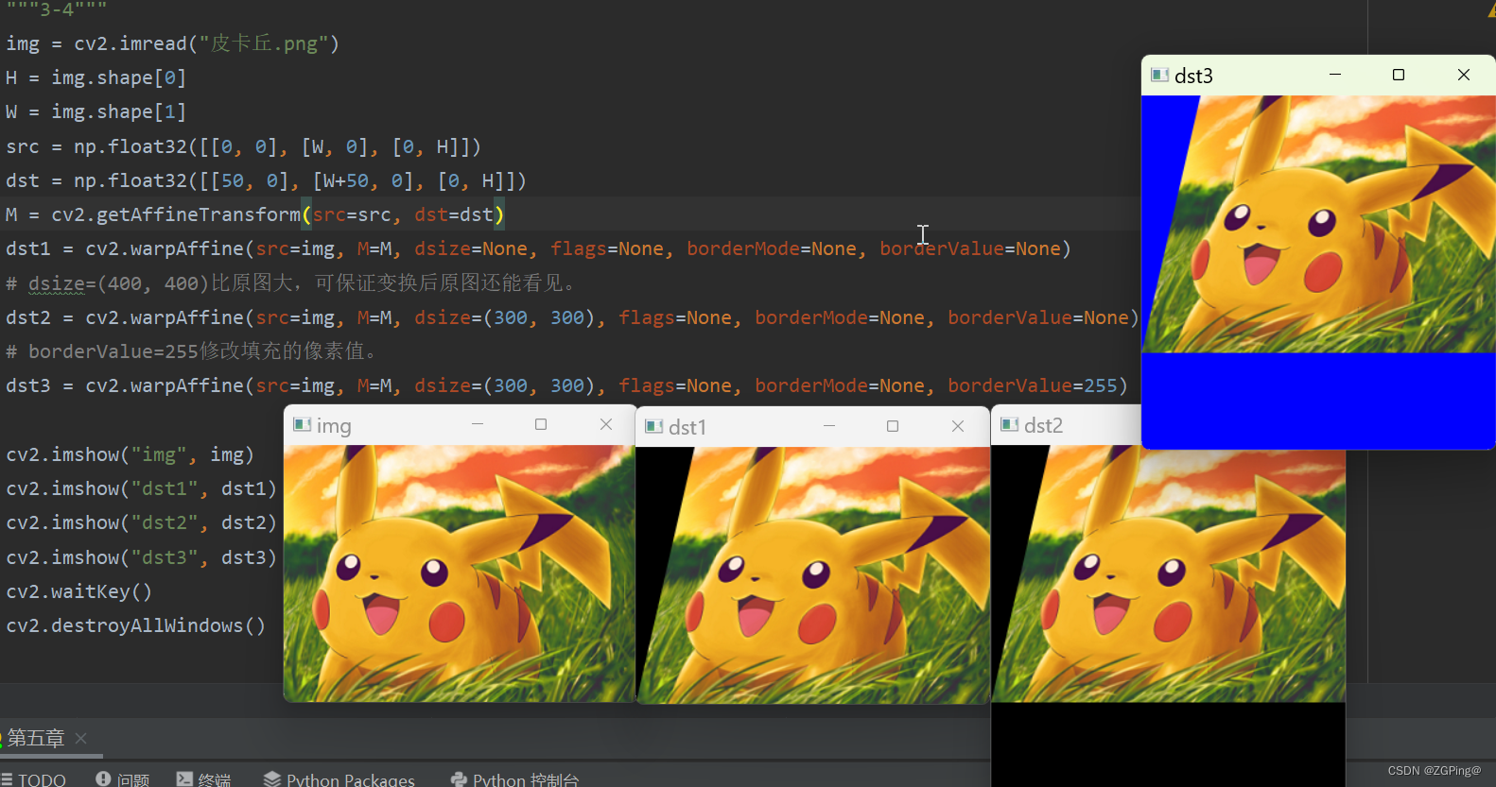Click the # borderValue=255 comment line
This screenshot has height=787, width=1496.
click(x=192, y=351)
